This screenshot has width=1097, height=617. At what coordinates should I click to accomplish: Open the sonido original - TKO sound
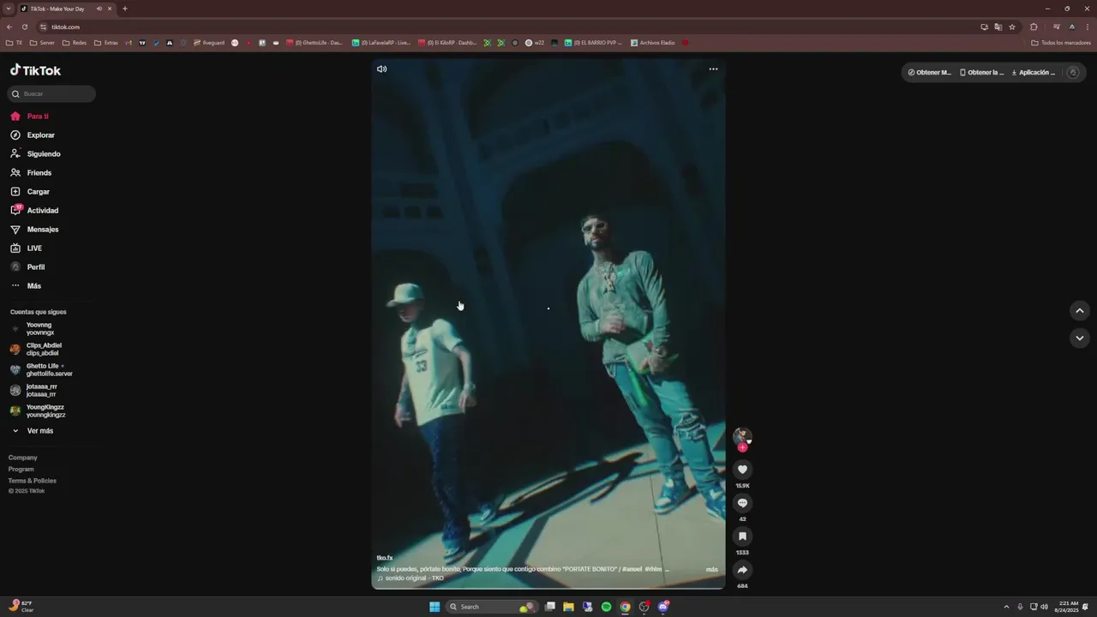coord(411,578)
